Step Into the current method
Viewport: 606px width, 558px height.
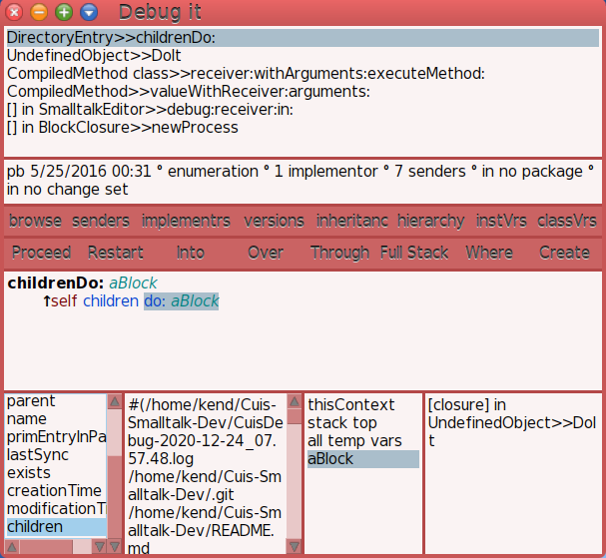coord(190,253)
